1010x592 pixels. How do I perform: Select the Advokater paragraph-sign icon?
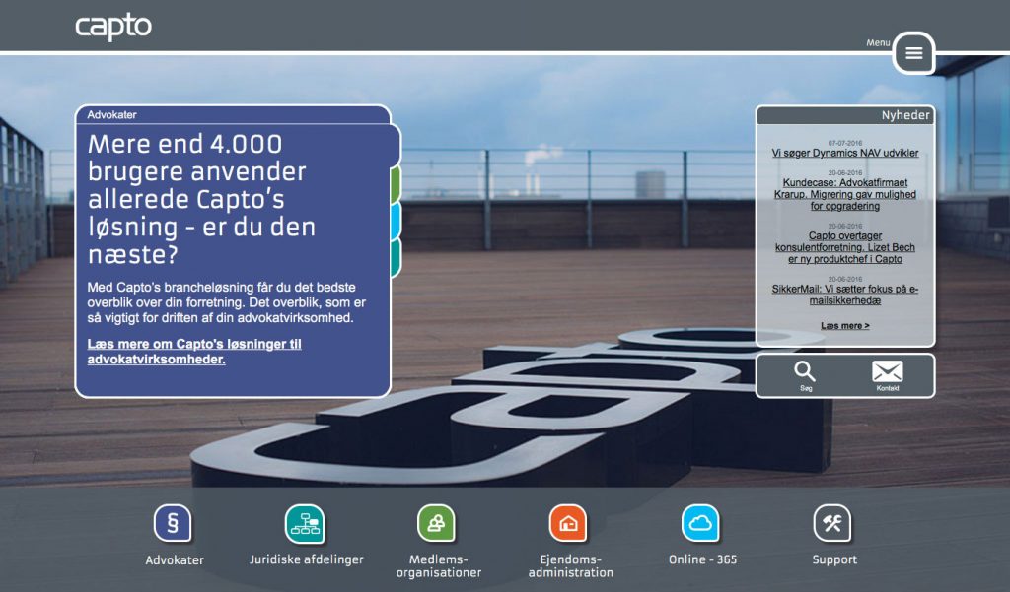[x=173, y=523]
